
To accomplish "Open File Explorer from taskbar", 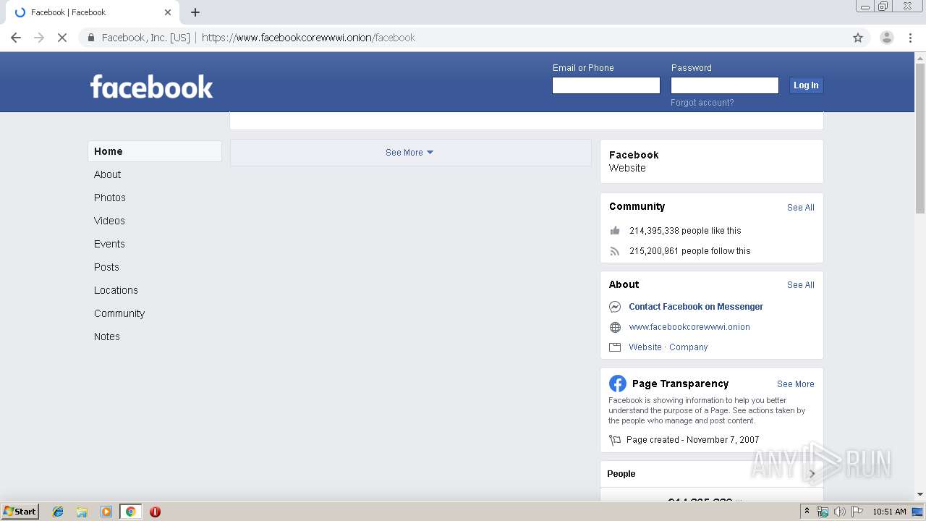I will [82, 512].
